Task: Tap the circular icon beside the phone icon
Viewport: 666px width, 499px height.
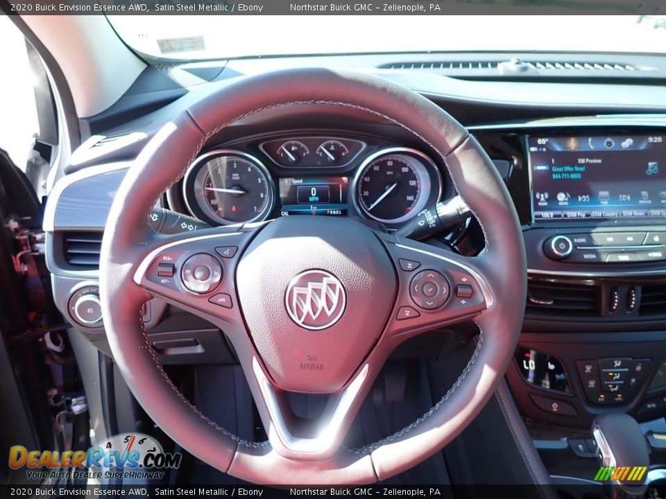Action: pos(608,143)
